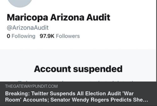Click the word Followers in profile stats
Screen dimensions: 157x106
pos(68,36)
